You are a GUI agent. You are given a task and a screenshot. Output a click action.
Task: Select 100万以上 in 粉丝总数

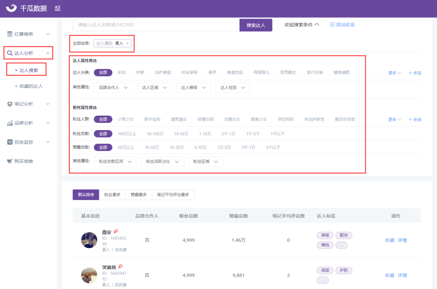pos(127,134)
